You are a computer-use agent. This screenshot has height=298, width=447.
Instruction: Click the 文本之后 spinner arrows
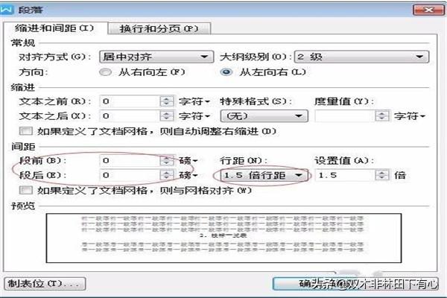pyautogui.click(x=166, y=116)
